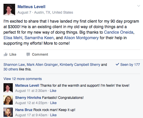Open the August 7 post timestamp
The width and height of the screenshot is (143, 118).
point(24,12)
